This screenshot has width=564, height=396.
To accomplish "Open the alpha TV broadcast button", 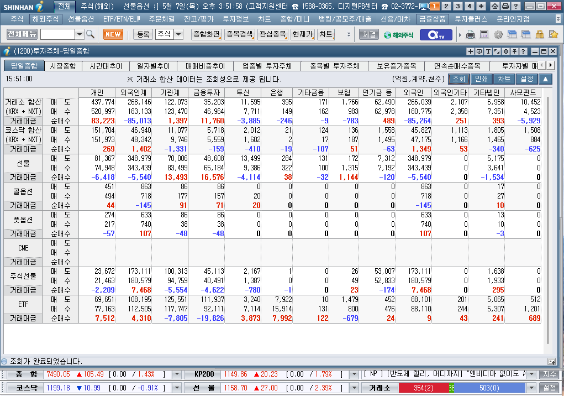I will click(x=436, y=34).
